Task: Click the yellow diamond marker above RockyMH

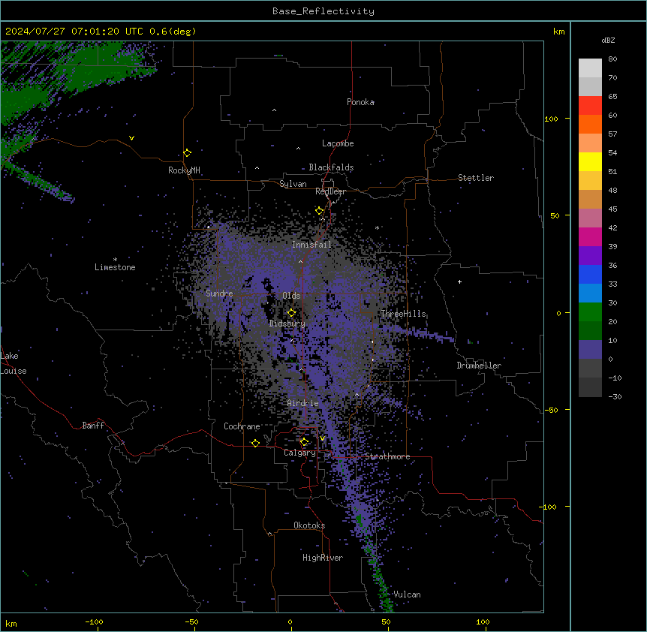Action: (187, 153)
